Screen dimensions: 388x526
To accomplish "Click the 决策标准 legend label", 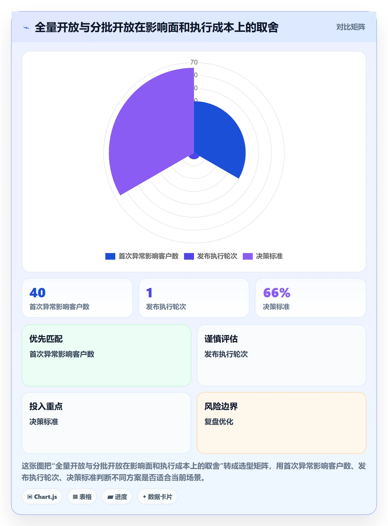I will [269, 256].
